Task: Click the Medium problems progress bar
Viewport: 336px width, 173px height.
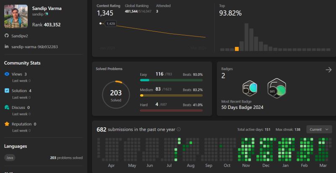Action: tap(171, 96)
